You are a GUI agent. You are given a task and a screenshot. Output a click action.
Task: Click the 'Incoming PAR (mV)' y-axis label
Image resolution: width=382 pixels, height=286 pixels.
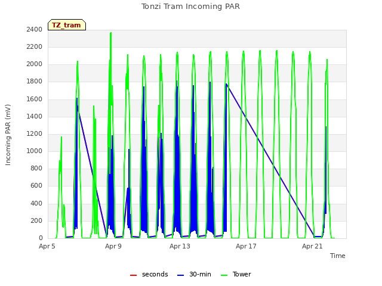(8, 135)
